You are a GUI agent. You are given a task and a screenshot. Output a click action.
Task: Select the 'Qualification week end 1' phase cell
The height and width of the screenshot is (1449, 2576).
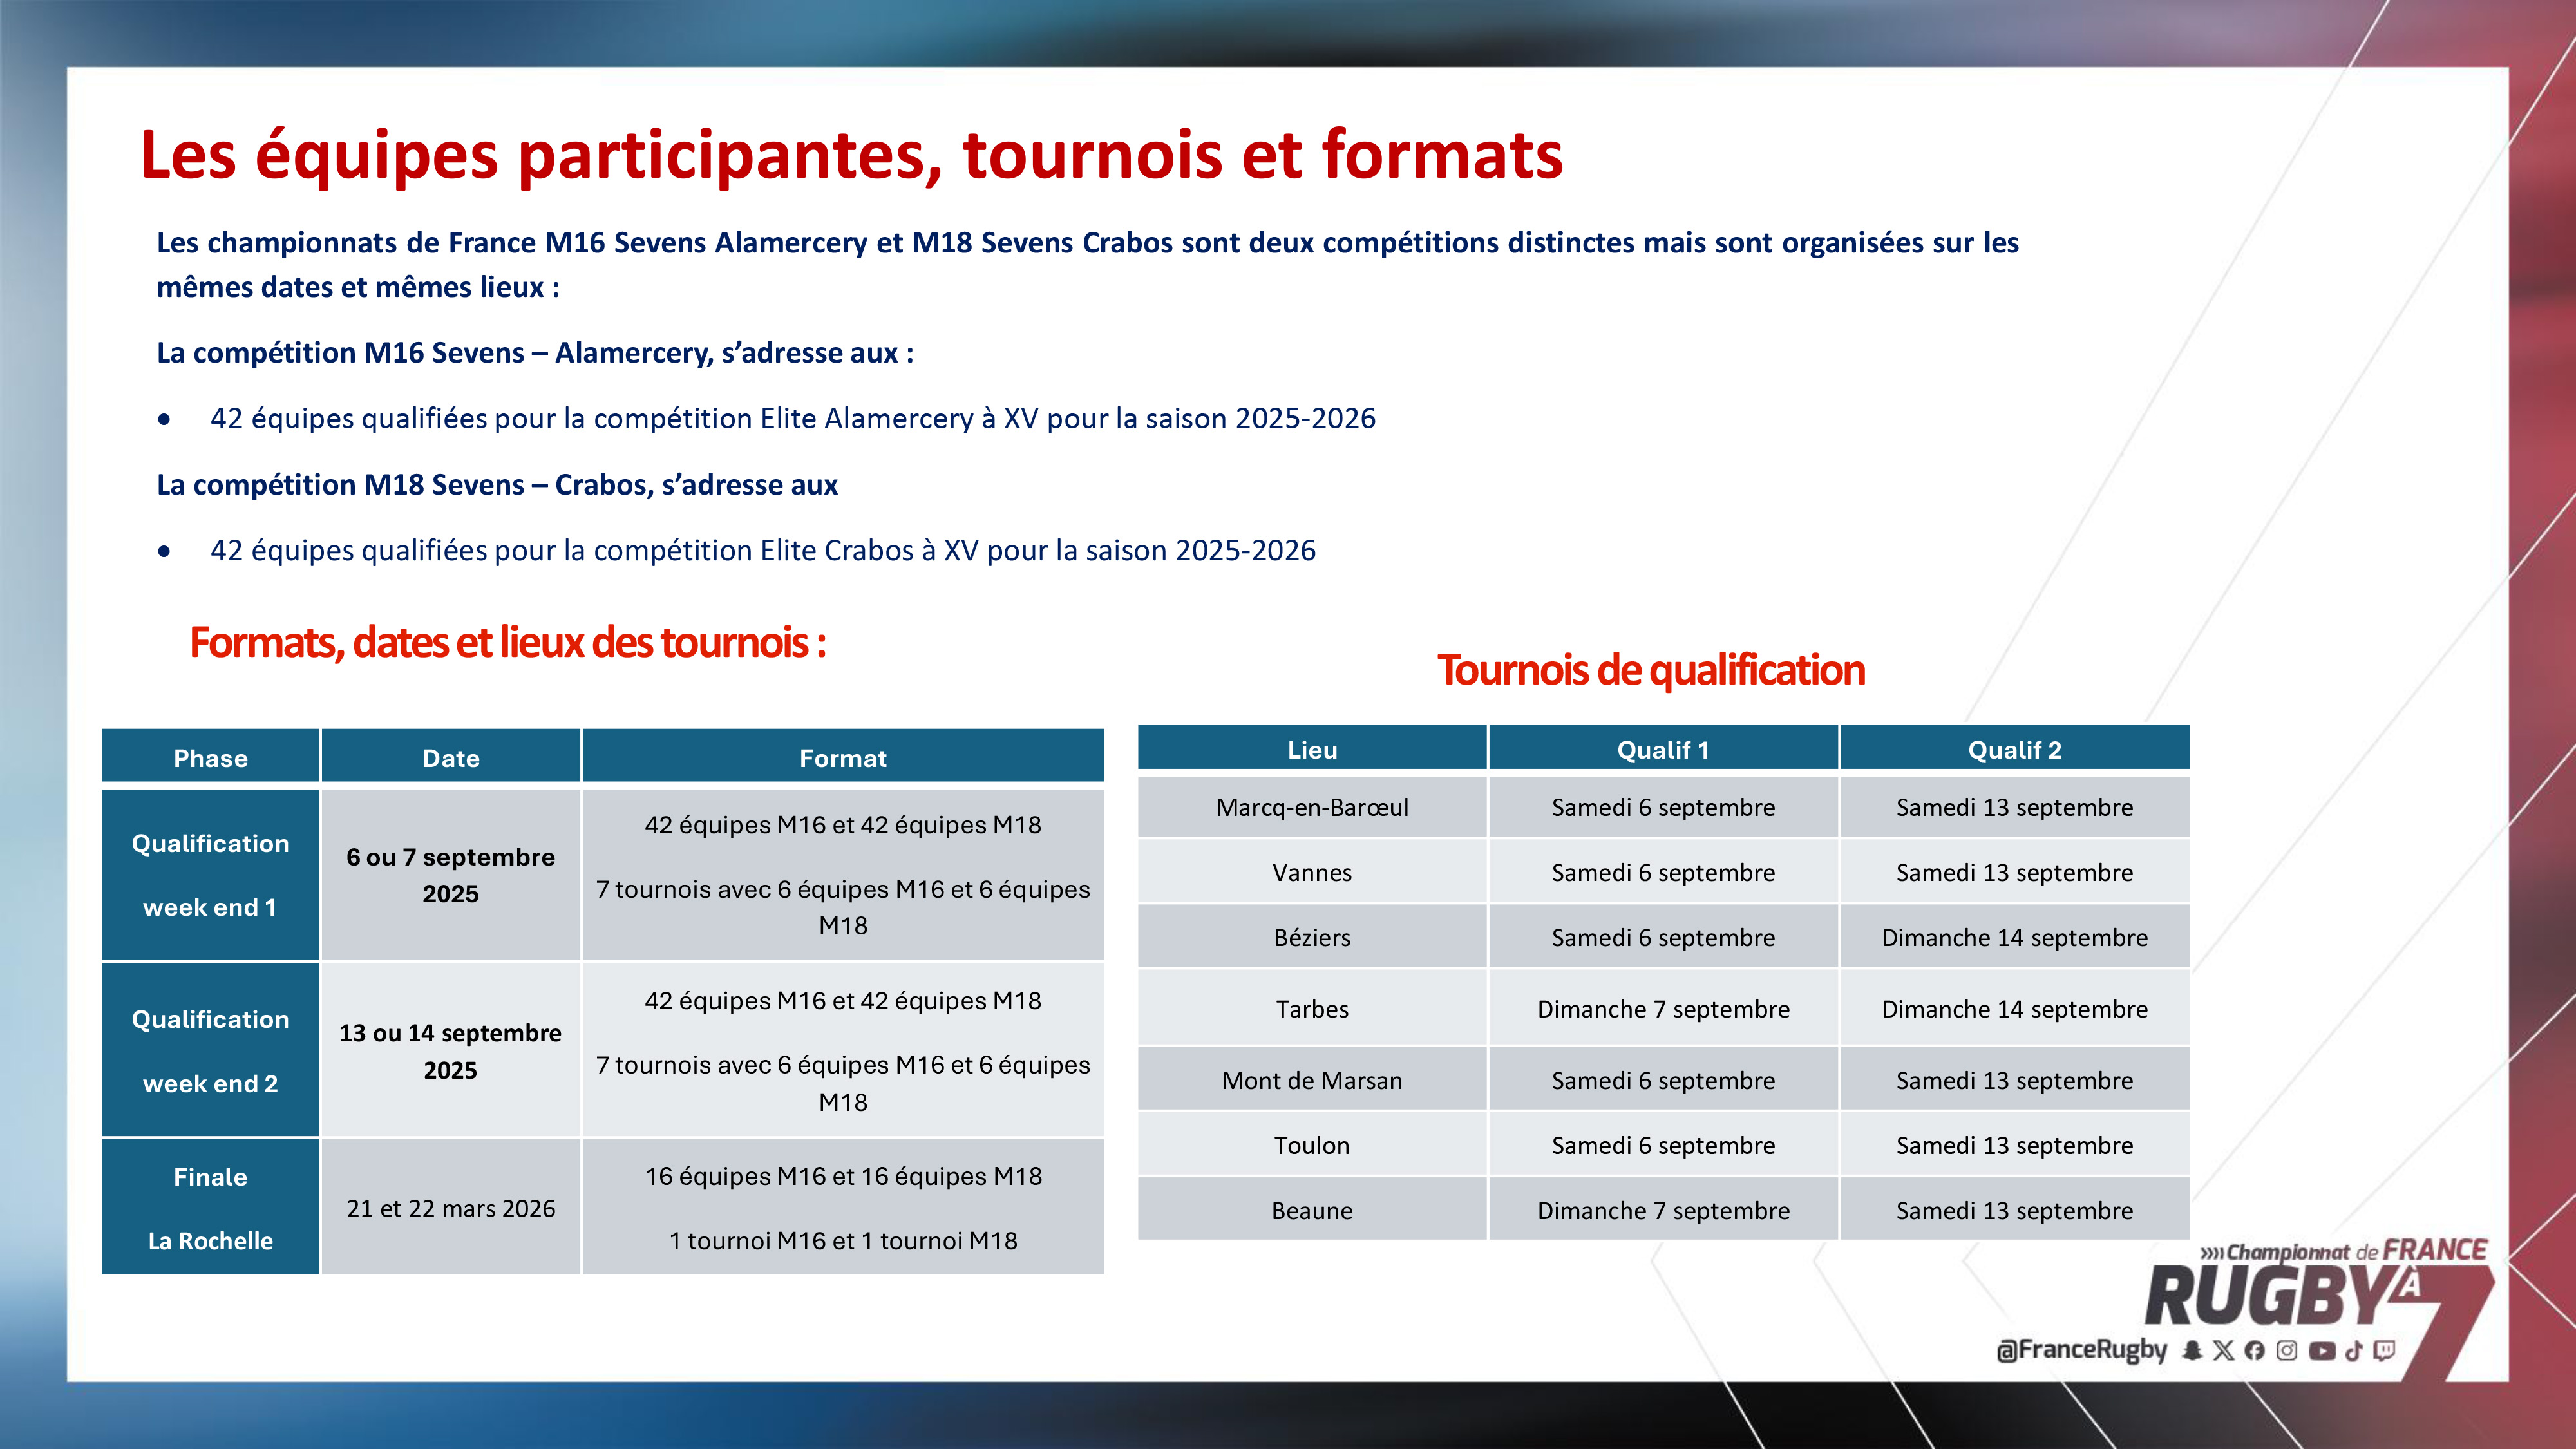click(x=210, y=875)
